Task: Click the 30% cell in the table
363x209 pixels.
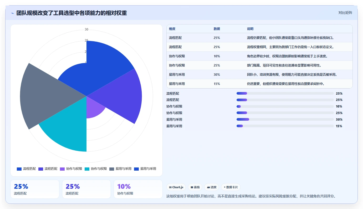Action: pyautogui.click(x=217, y=75)
